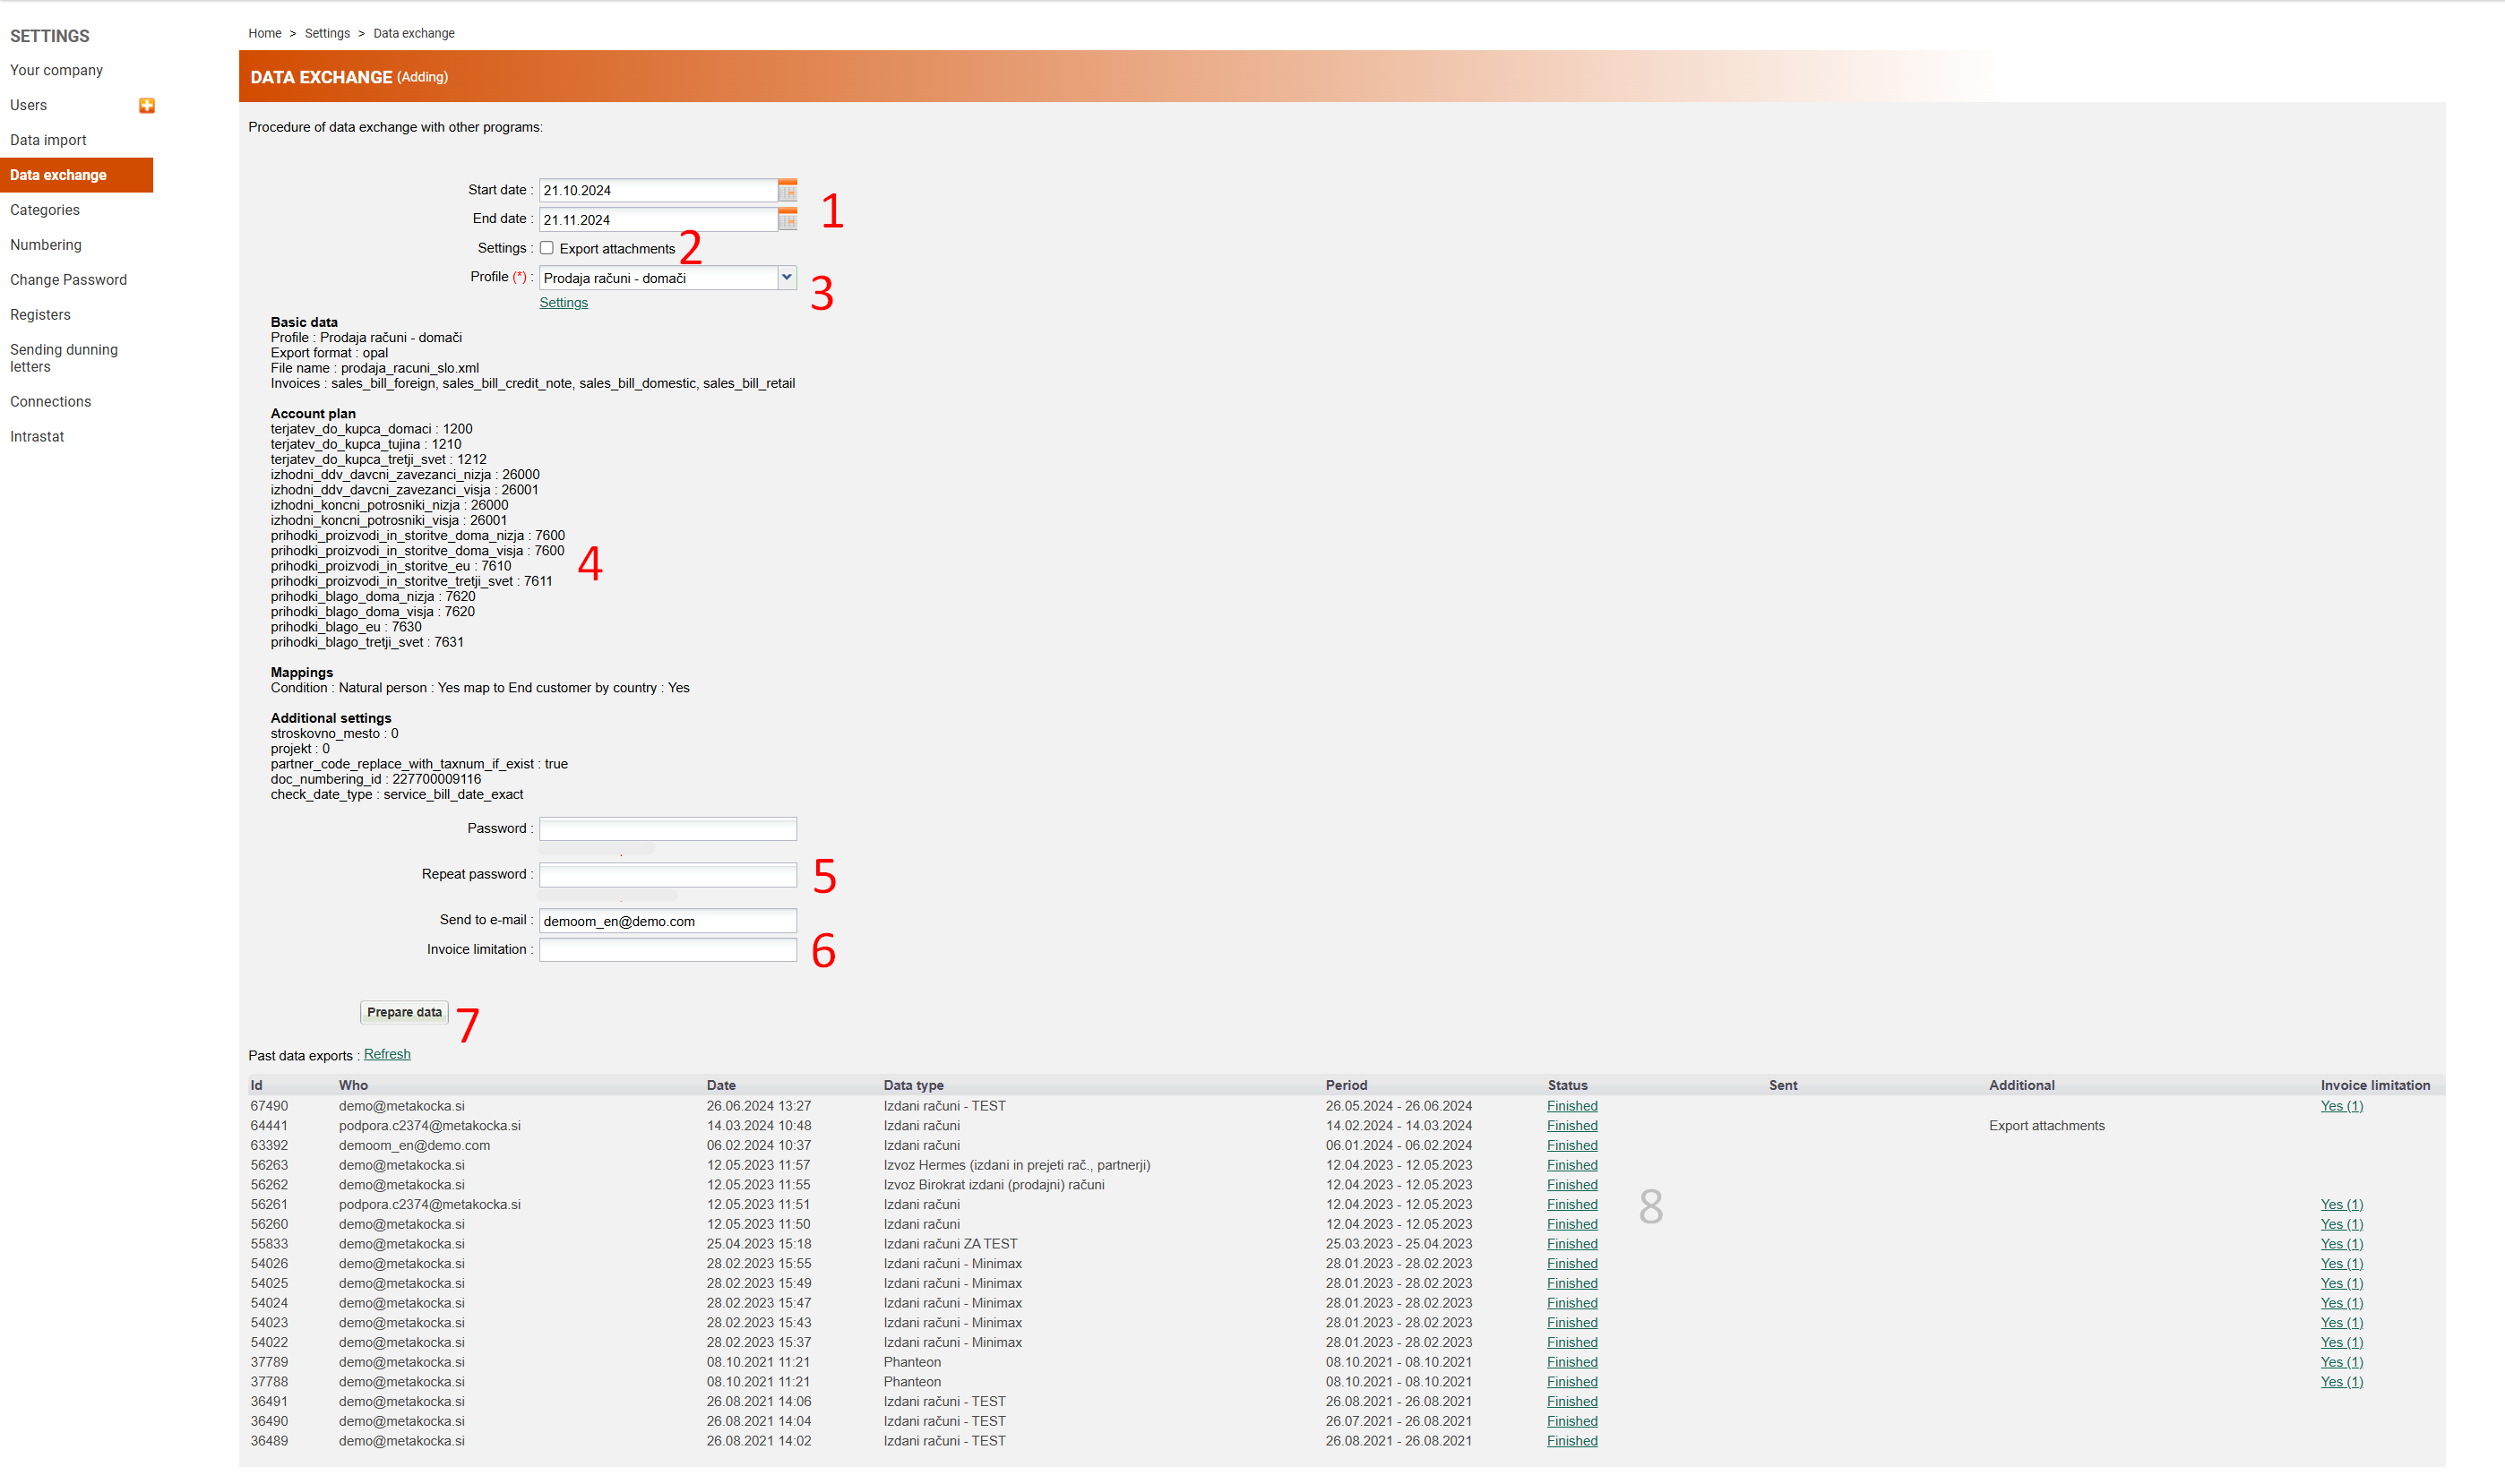
Task: Open Data import in the sidebar
Action: click(x=48, y=140)
